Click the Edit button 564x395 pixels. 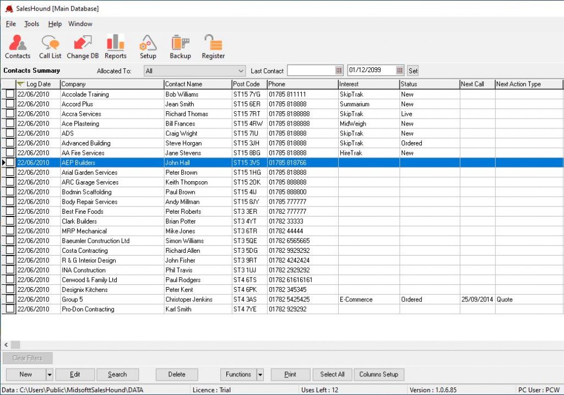(x=75, y=375)
